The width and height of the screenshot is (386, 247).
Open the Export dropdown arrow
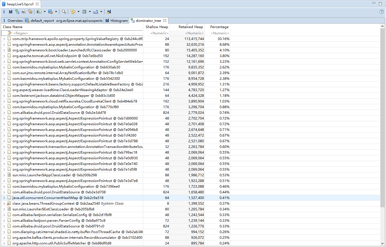101,12
